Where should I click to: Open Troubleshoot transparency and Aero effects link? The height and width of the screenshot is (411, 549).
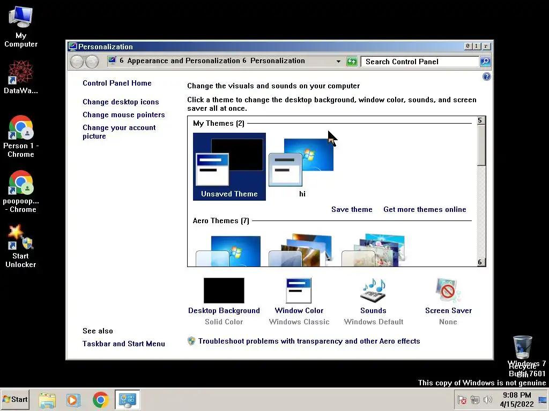click(309, 341)
